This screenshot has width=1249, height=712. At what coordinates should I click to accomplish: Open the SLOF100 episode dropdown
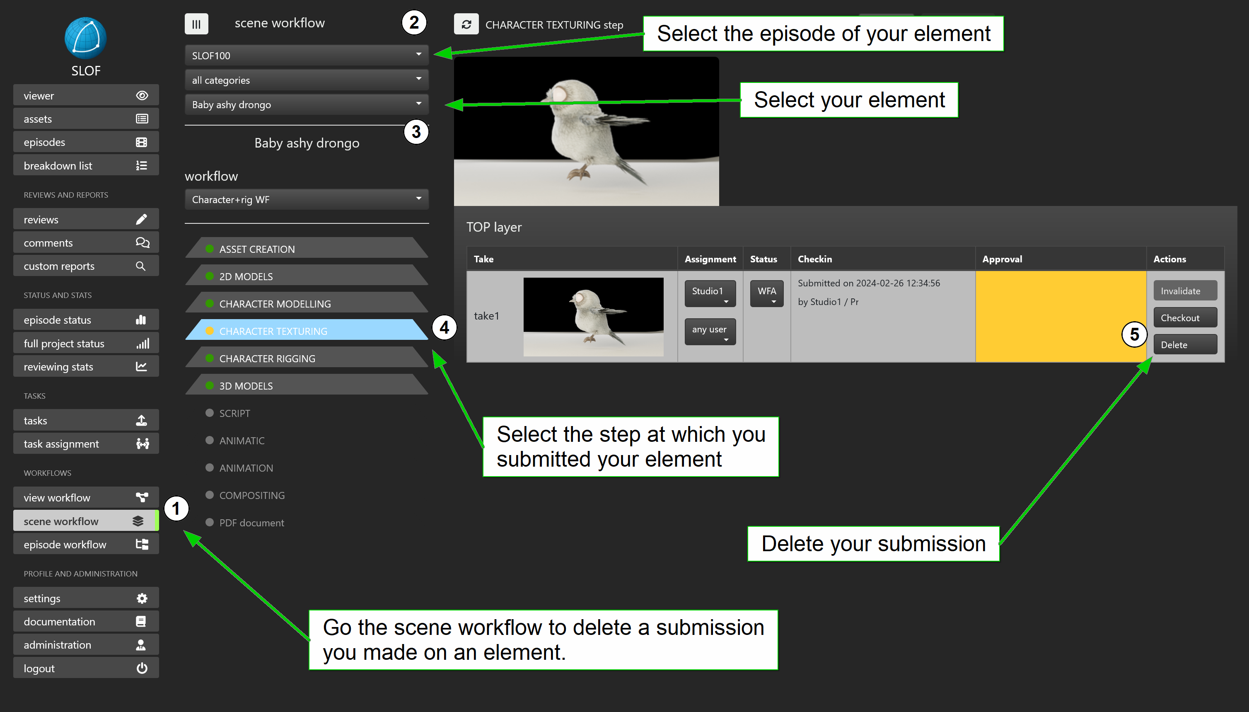point(307,55)
